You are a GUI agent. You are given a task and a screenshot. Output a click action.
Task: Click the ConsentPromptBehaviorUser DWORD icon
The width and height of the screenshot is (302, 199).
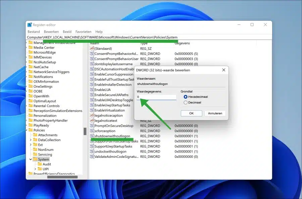pyautogui.click(x=92, y=59)
